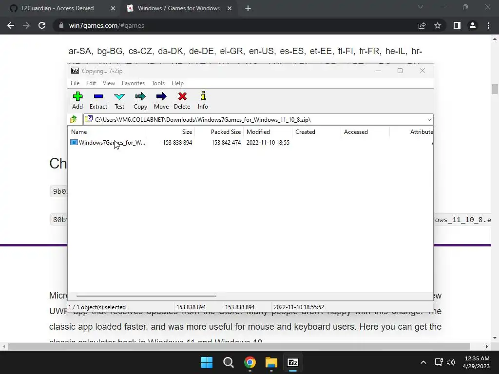Select the Windows7Games_for_W... file entry
Image resolution: width=499 pixels, height=374 pixels.
click(x=108, y=143)
